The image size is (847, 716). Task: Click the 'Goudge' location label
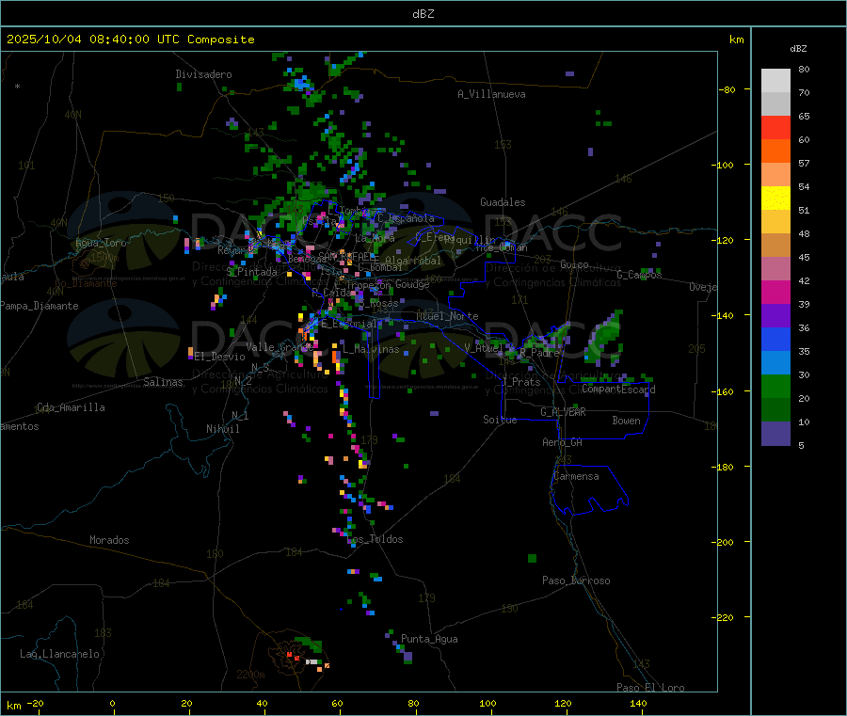pyautogui.click(x=413, y=284)
